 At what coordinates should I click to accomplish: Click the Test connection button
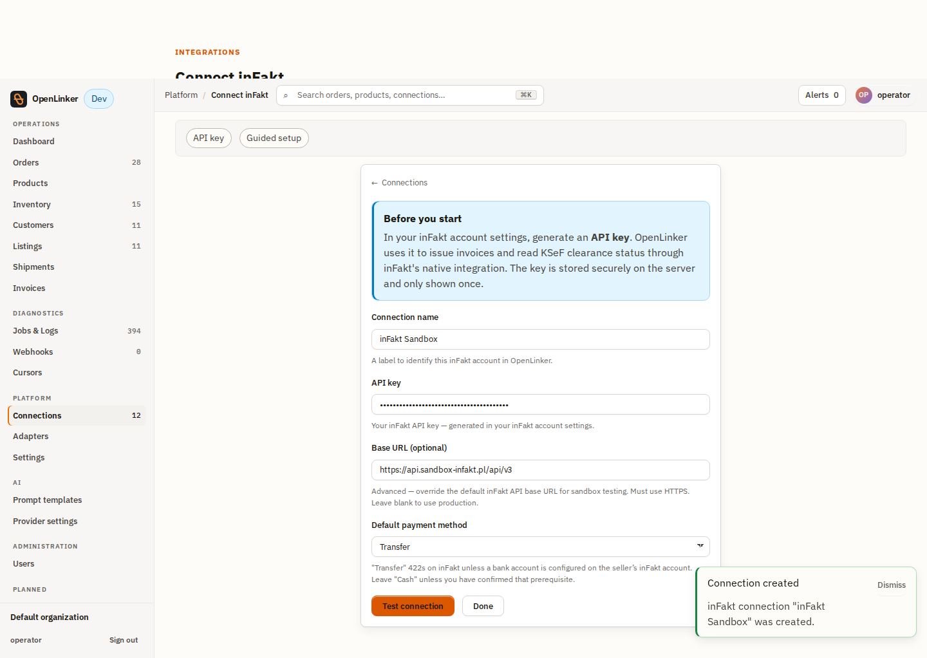(413, 606)
